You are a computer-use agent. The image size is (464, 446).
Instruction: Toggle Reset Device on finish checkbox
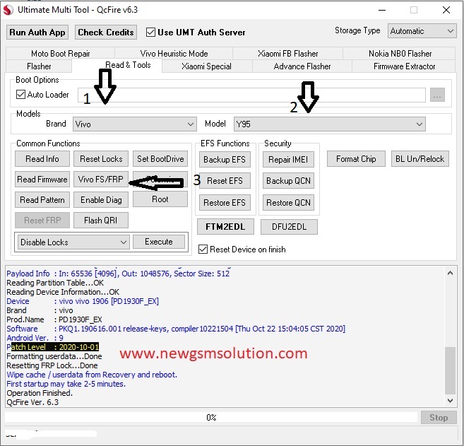point(203,249)
